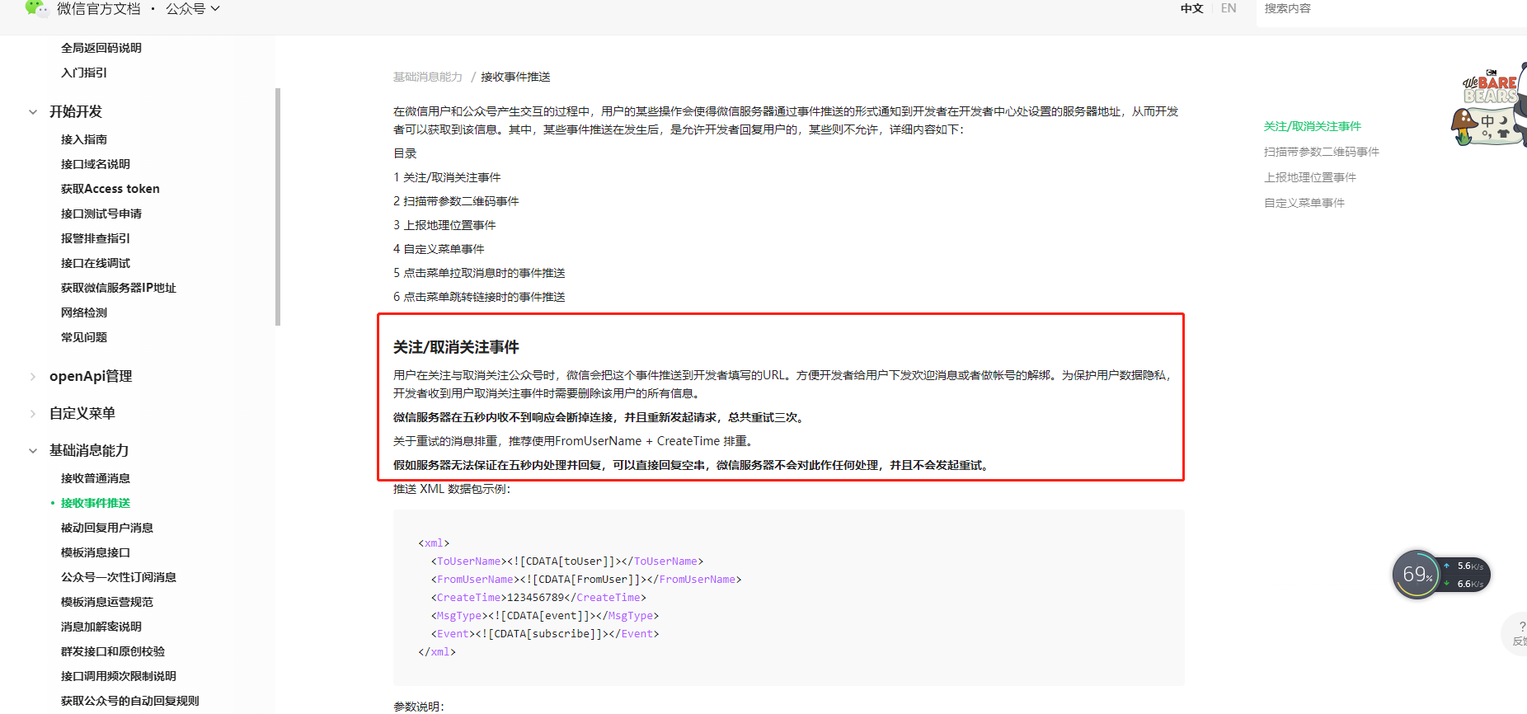Open 接口在线调试 page
The height and width of the screenshot is (714, 1527).
click(x=96, y=263)
